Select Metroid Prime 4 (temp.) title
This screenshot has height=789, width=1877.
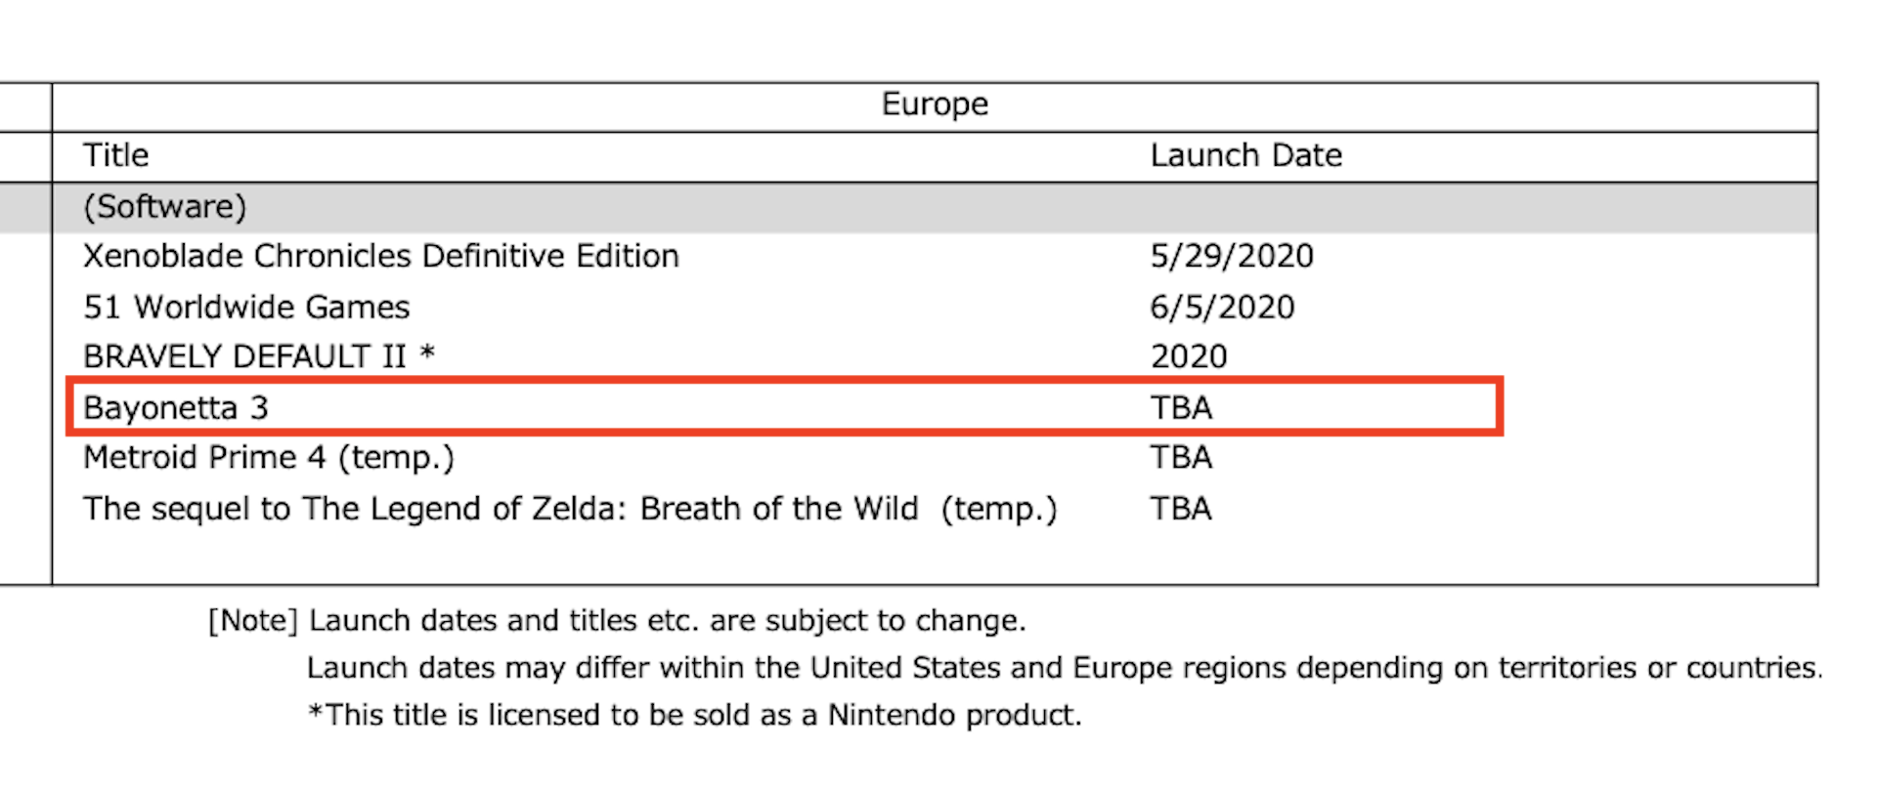[x=269, y=458]
